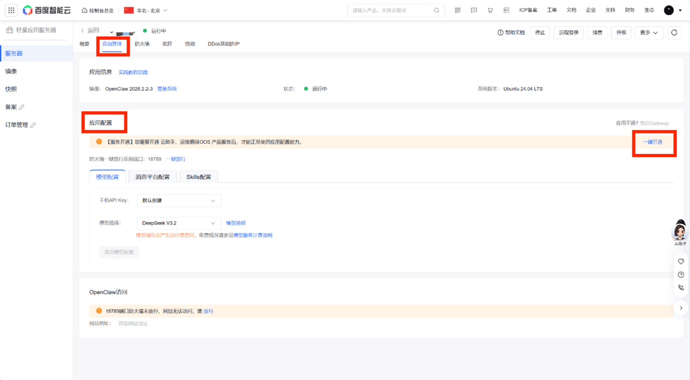Viewport: 690px width, 380px height.
Task: Expand the 更多 actions dropdown
Action: click(x=648, y=33)
